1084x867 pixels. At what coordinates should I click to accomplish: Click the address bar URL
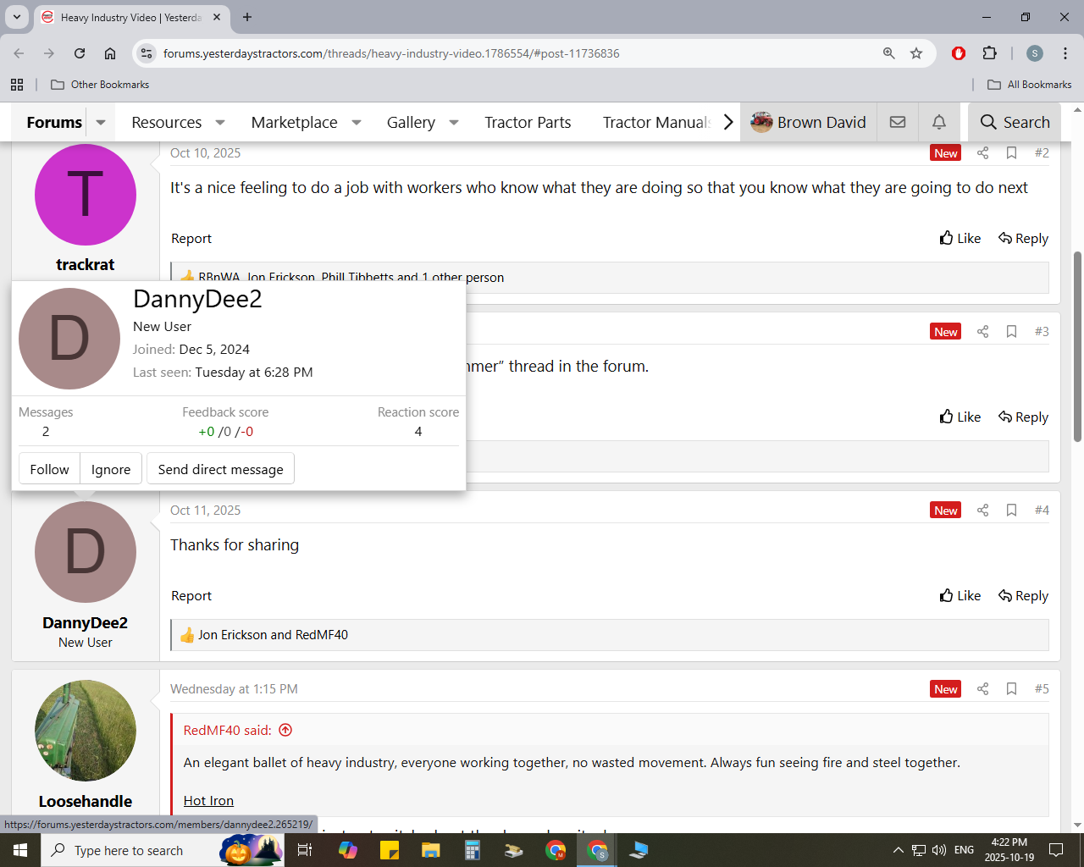pos(391,53)
